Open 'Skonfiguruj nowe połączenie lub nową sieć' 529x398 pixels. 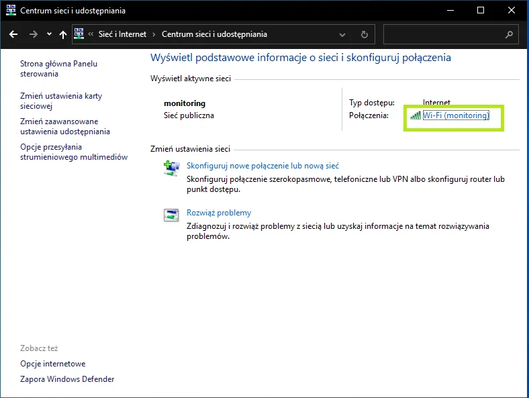tap(262, 165)
